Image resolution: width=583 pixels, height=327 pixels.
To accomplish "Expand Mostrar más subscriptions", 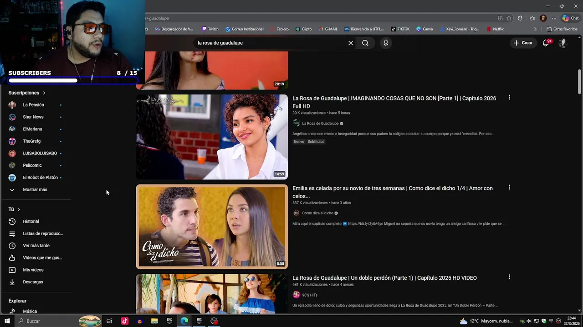I will tap(29, 190).
